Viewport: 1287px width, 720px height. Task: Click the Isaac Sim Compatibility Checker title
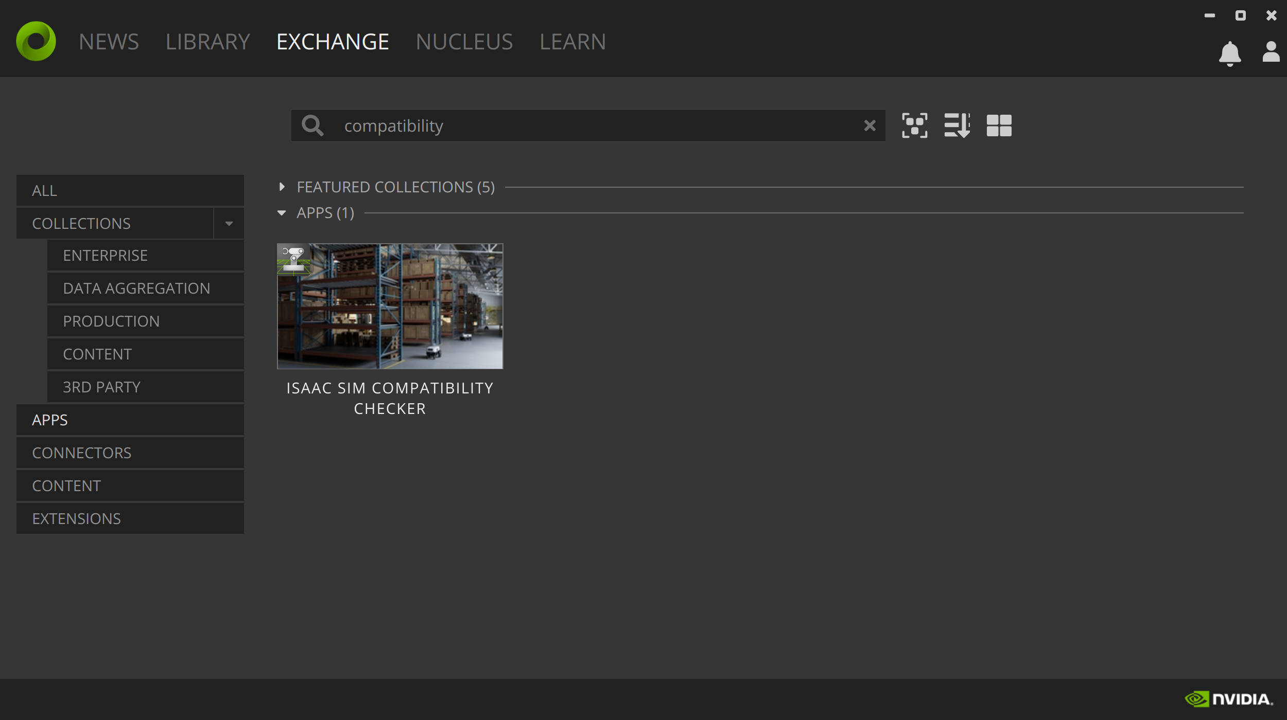point(390,398)
